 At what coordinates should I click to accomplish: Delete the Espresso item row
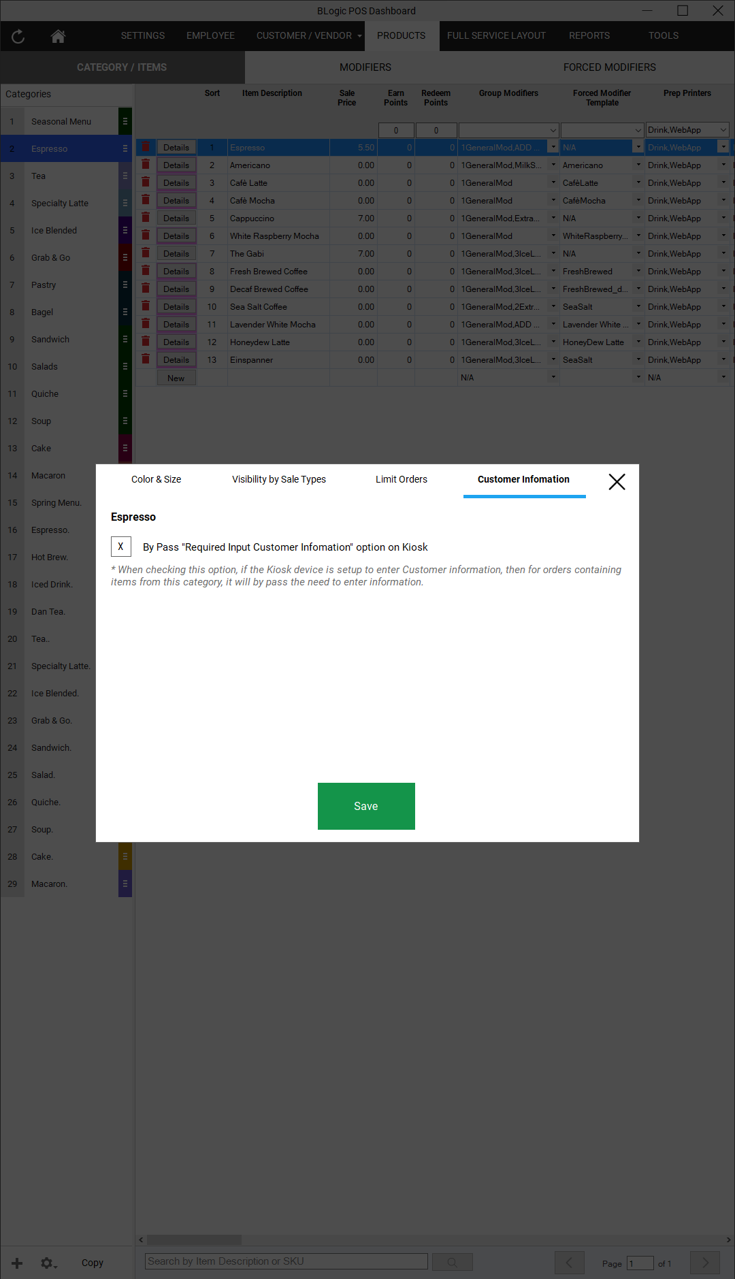tap(146, 147)
